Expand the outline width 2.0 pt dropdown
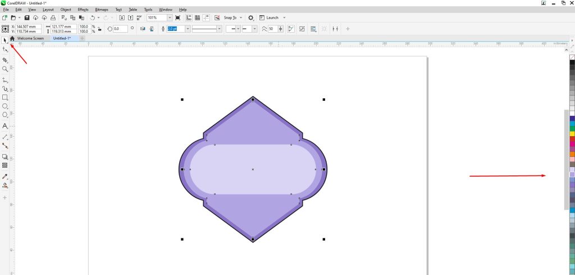The image size is (575, 275). (188, 29)
